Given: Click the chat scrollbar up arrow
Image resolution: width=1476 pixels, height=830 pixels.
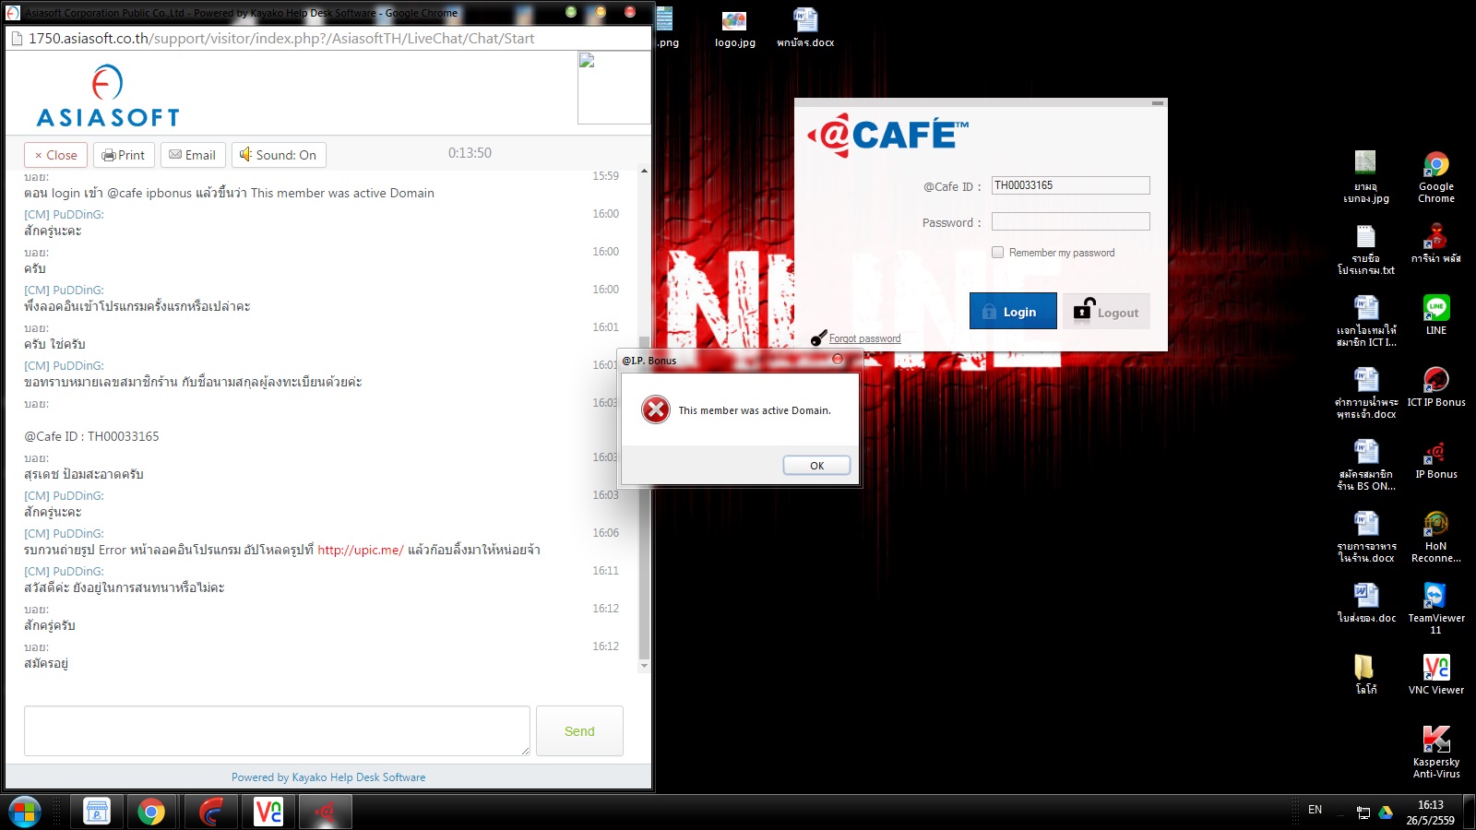Looking at the screenshot, I should pyautogui.click(x=644, y=172).
